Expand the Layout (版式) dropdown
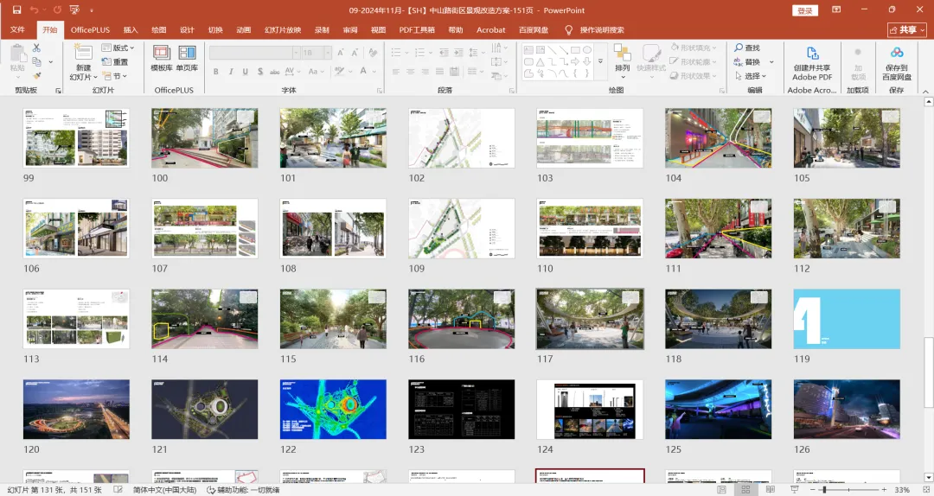934x496 pixels. pos(120,48)
